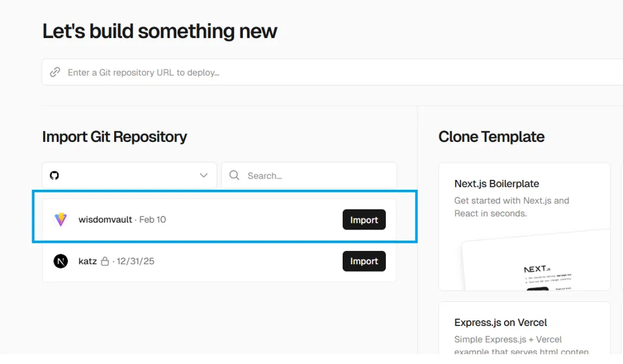This screenshot has height=364, width=623.
Task: Click the GitHub logo in the provider selector
Action: (54, 175)
